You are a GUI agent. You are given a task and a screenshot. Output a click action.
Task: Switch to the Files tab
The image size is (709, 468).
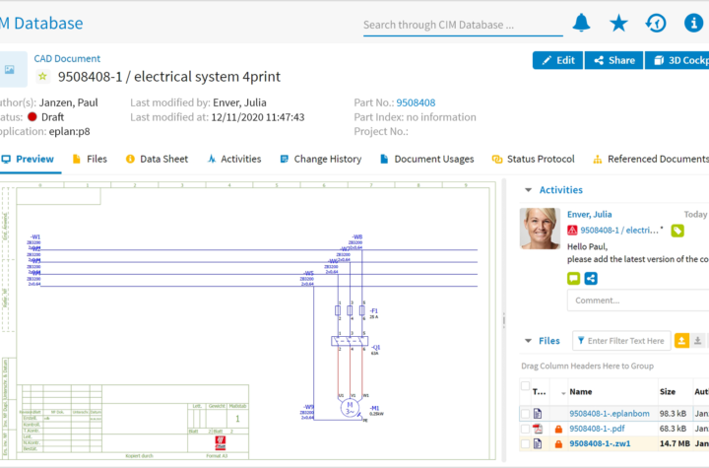90,159
